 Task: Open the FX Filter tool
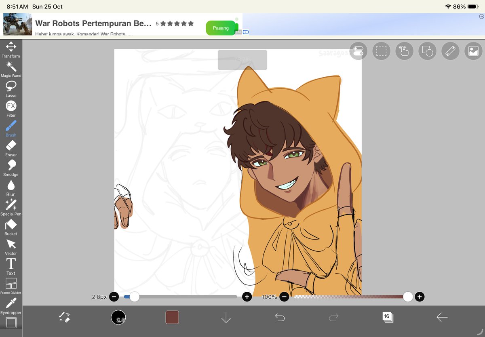(x=11, y=109)
